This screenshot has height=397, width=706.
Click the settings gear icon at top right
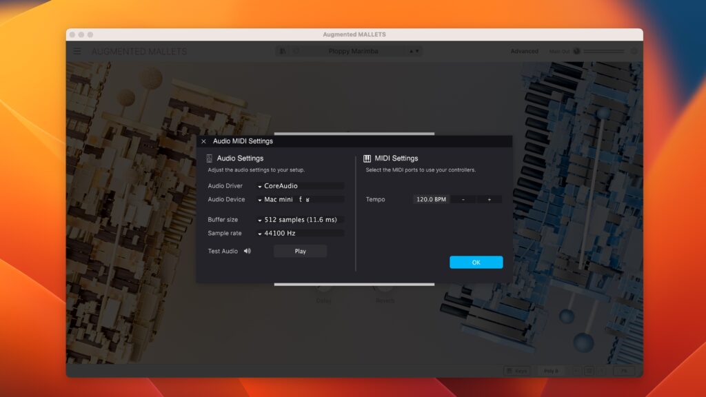pyautogui.click(x=634, y=51)
